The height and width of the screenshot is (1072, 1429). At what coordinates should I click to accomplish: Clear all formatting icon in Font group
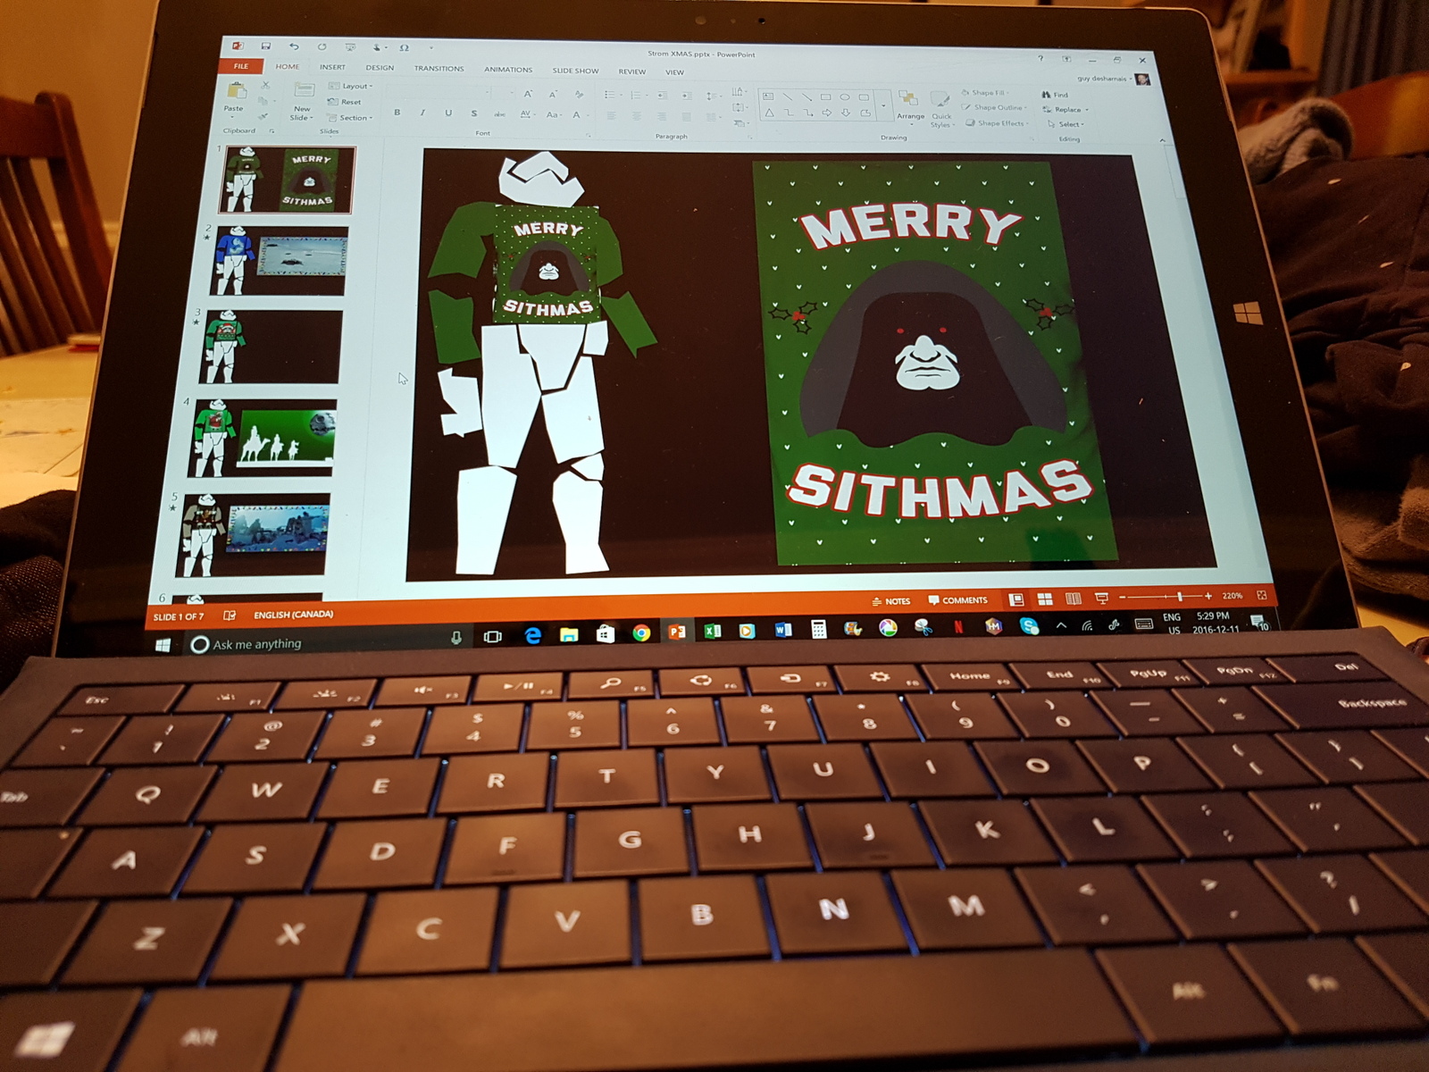click(x=579, y=95)
